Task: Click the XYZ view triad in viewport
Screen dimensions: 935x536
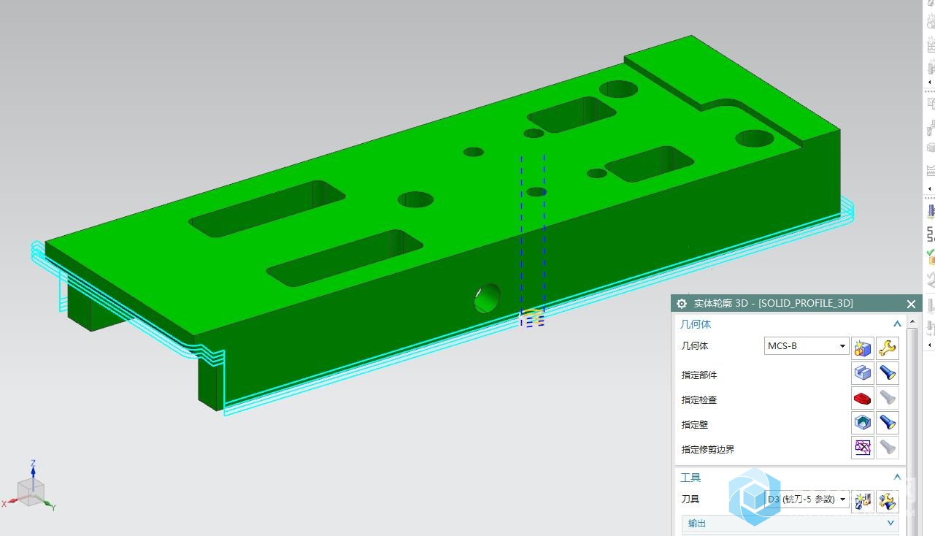Action: click(x=31, y=488)
